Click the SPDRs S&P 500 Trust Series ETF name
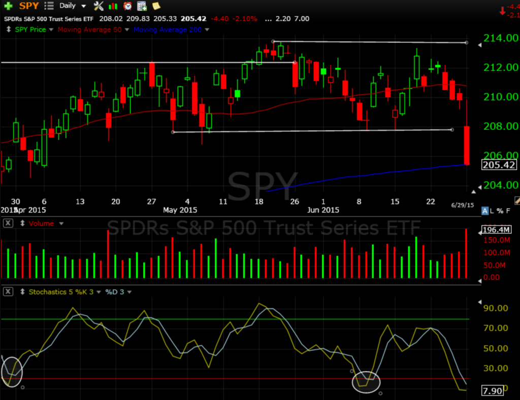The width and height of the screenshot is (520, 400). click(48, 19)
